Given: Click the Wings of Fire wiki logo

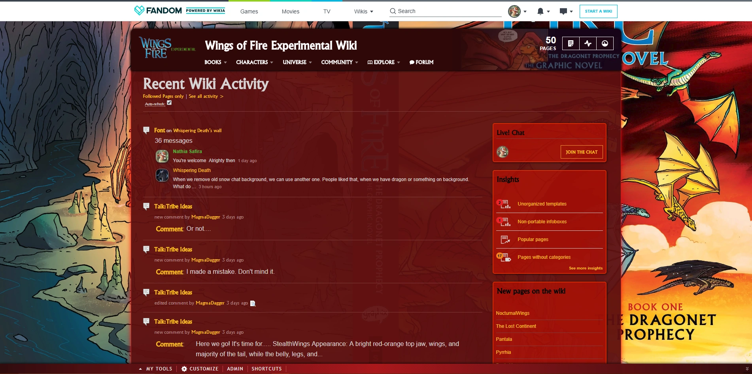Looking at the screenshot, I should 156,48.
